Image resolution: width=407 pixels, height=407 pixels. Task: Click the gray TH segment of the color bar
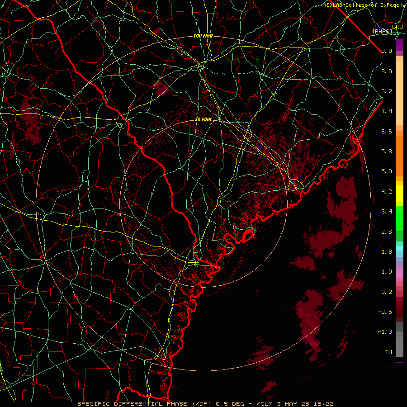[x=399, y=346]
